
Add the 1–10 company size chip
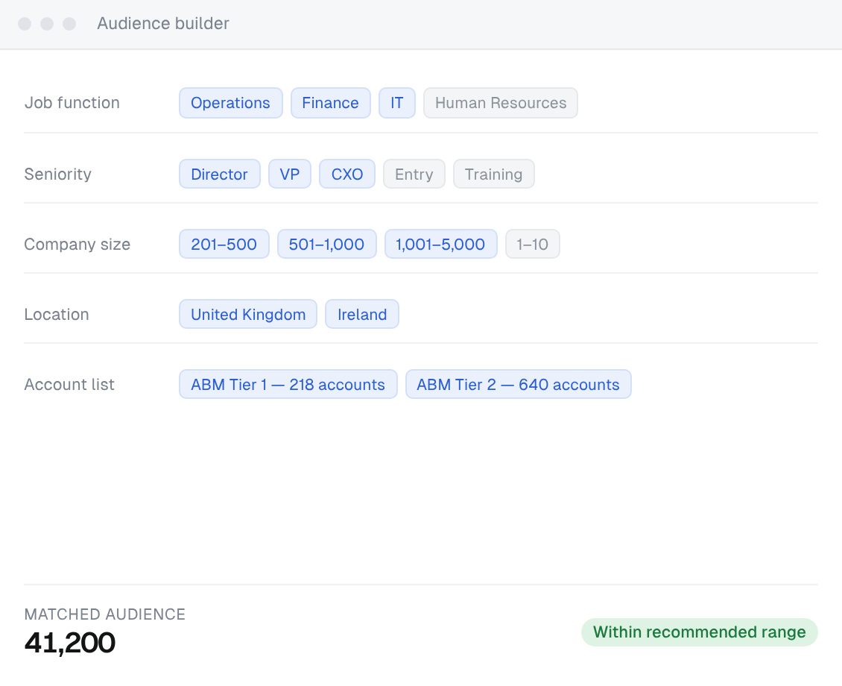[532, 244]
